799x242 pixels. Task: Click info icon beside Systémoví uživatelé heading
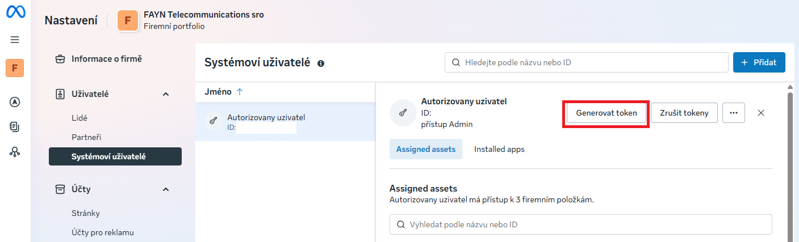(x=321, y=63)
